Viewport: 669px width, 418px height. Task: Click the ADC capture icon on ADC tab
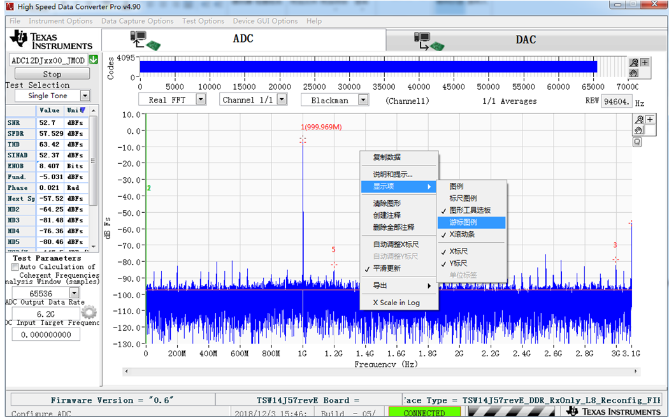[x=145, y=41]
